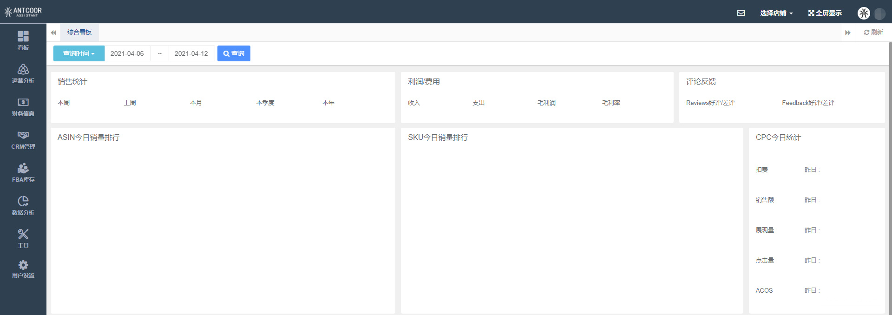Click 收入 in profit panel
The image size is (892, 315).
coord(414,103)
